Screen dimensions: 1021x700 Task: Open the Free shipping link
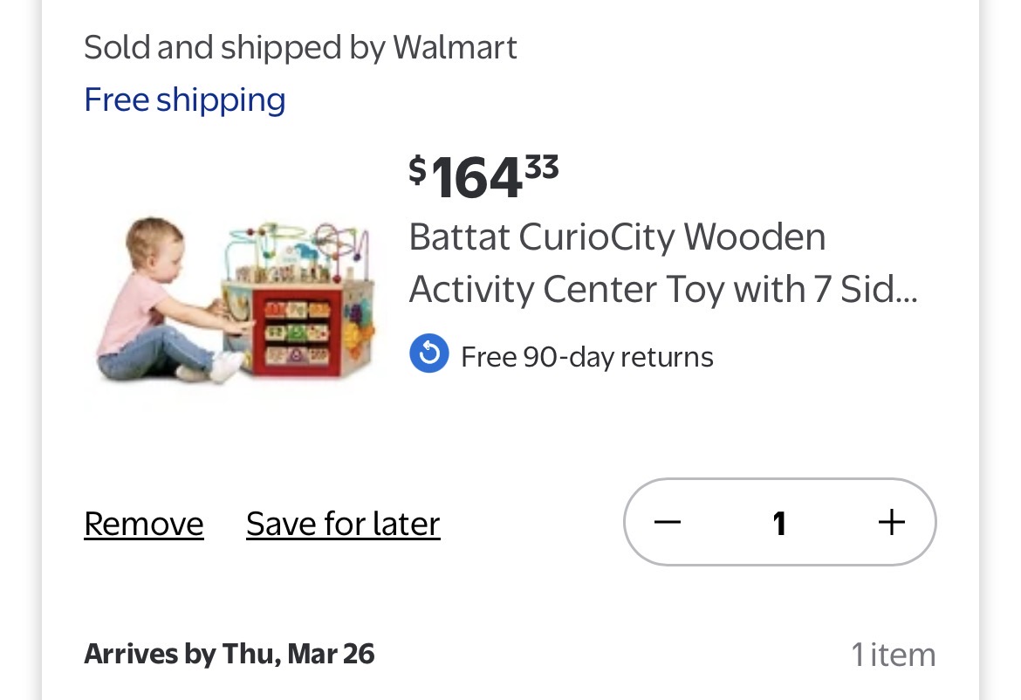[x=185, y=100]
